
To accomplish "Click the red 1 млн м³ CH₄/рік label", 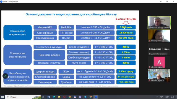I will 126,19.
